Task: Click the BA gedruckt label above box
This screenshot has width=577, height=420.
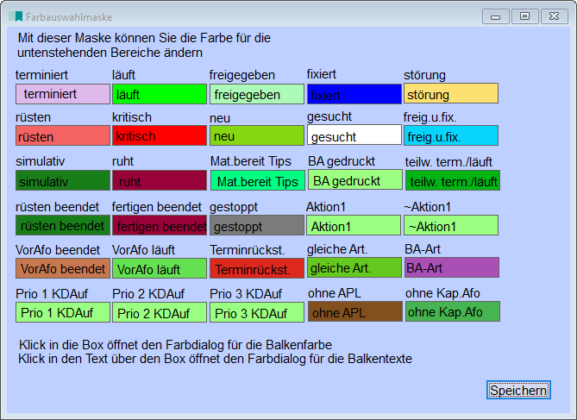Action: click(x=342, y=161)
